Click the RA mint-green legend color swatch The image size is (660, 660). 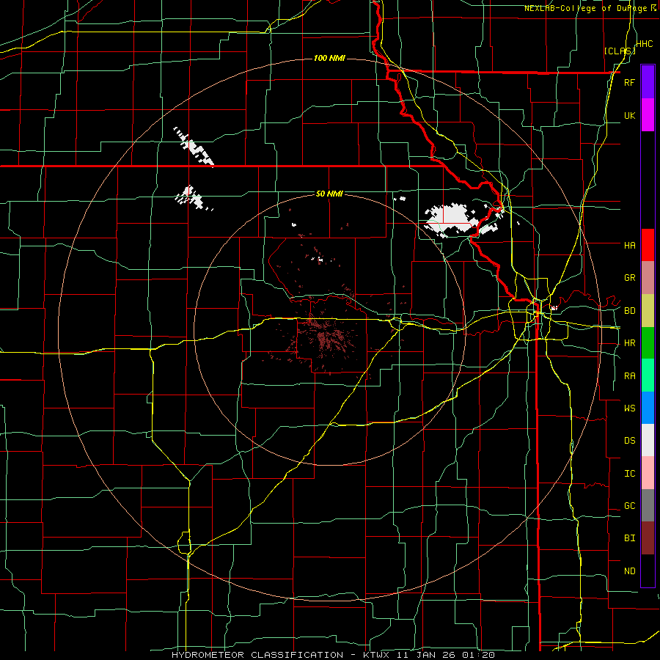(x=648, y=375)
